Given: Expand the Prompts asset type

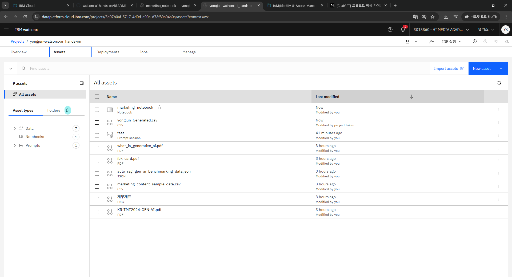Looking at the screenshot, I should (x=15, y=145).
